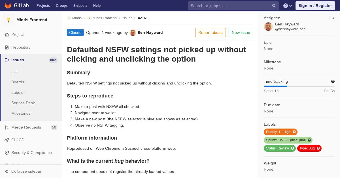Open Repository from the sidebar icon

7,47
